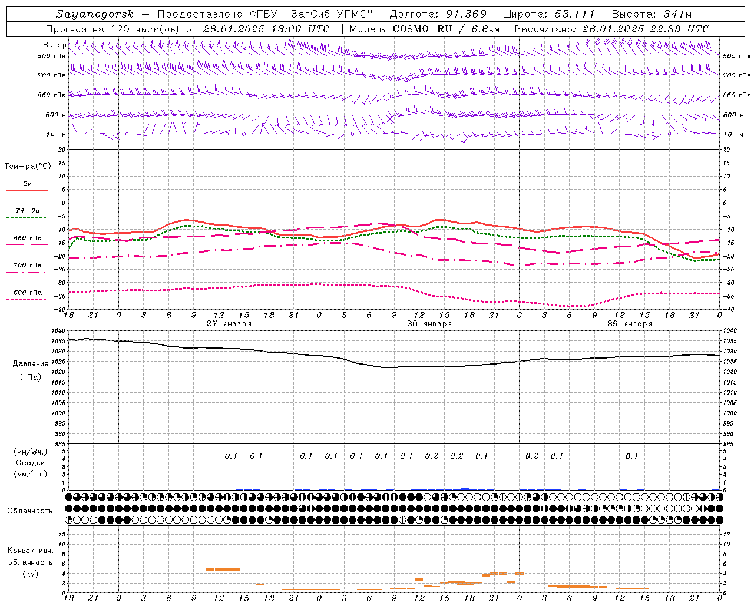Image resolution: width=754 pixels, height=603 pixels.
Task: Click the 'Ветер' wind panel label
Action: click(54, 45)
